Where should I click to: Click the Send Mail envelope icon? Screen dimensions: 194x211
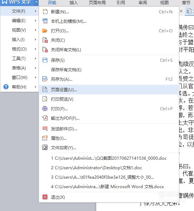point(45,128)
